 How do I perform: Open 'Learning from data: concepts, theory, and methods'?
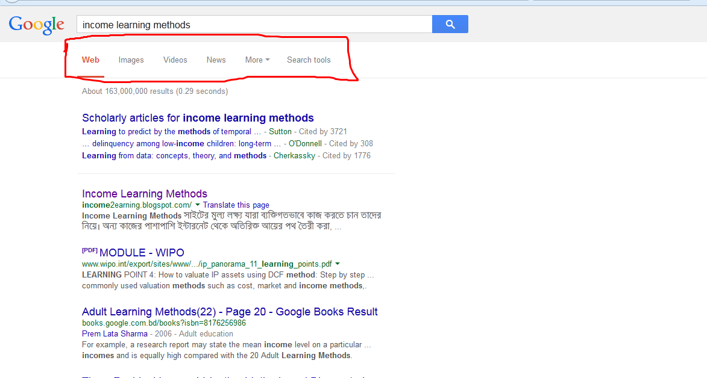[x=174, y=156]
